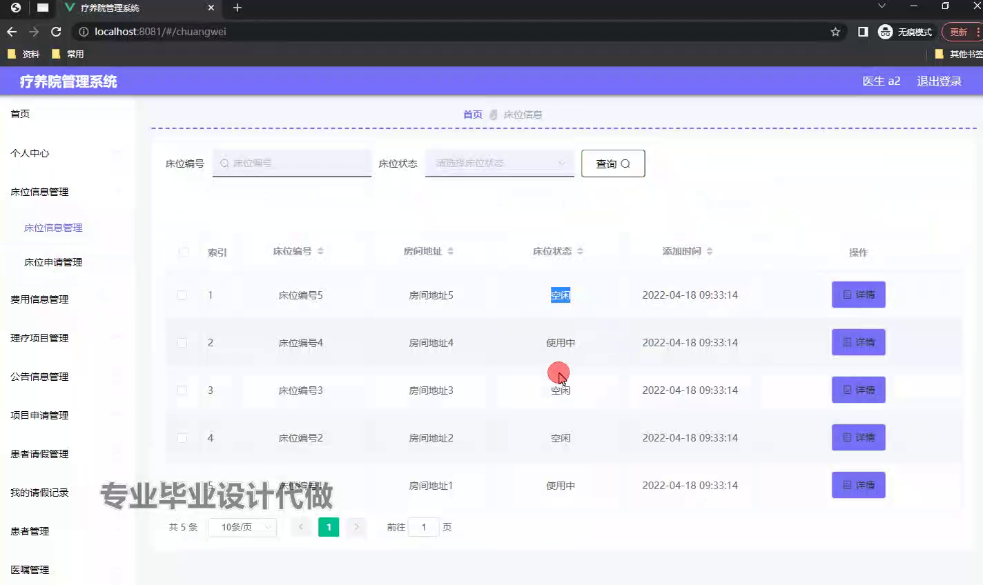Click the 医生 a2 user label
The image size is (983, 585).
882,81
